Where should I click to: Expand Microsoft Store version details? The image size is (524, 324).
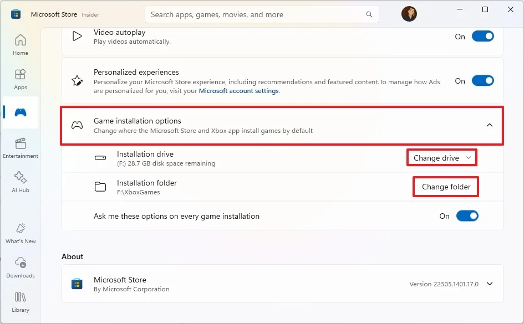(489, 284)
